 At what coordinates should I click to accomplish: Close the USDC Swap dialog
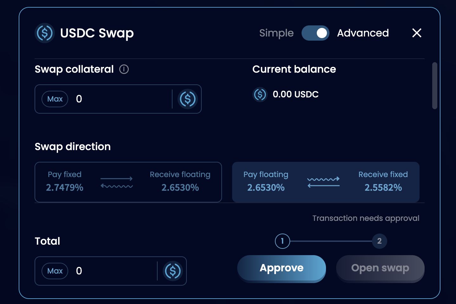417,33
